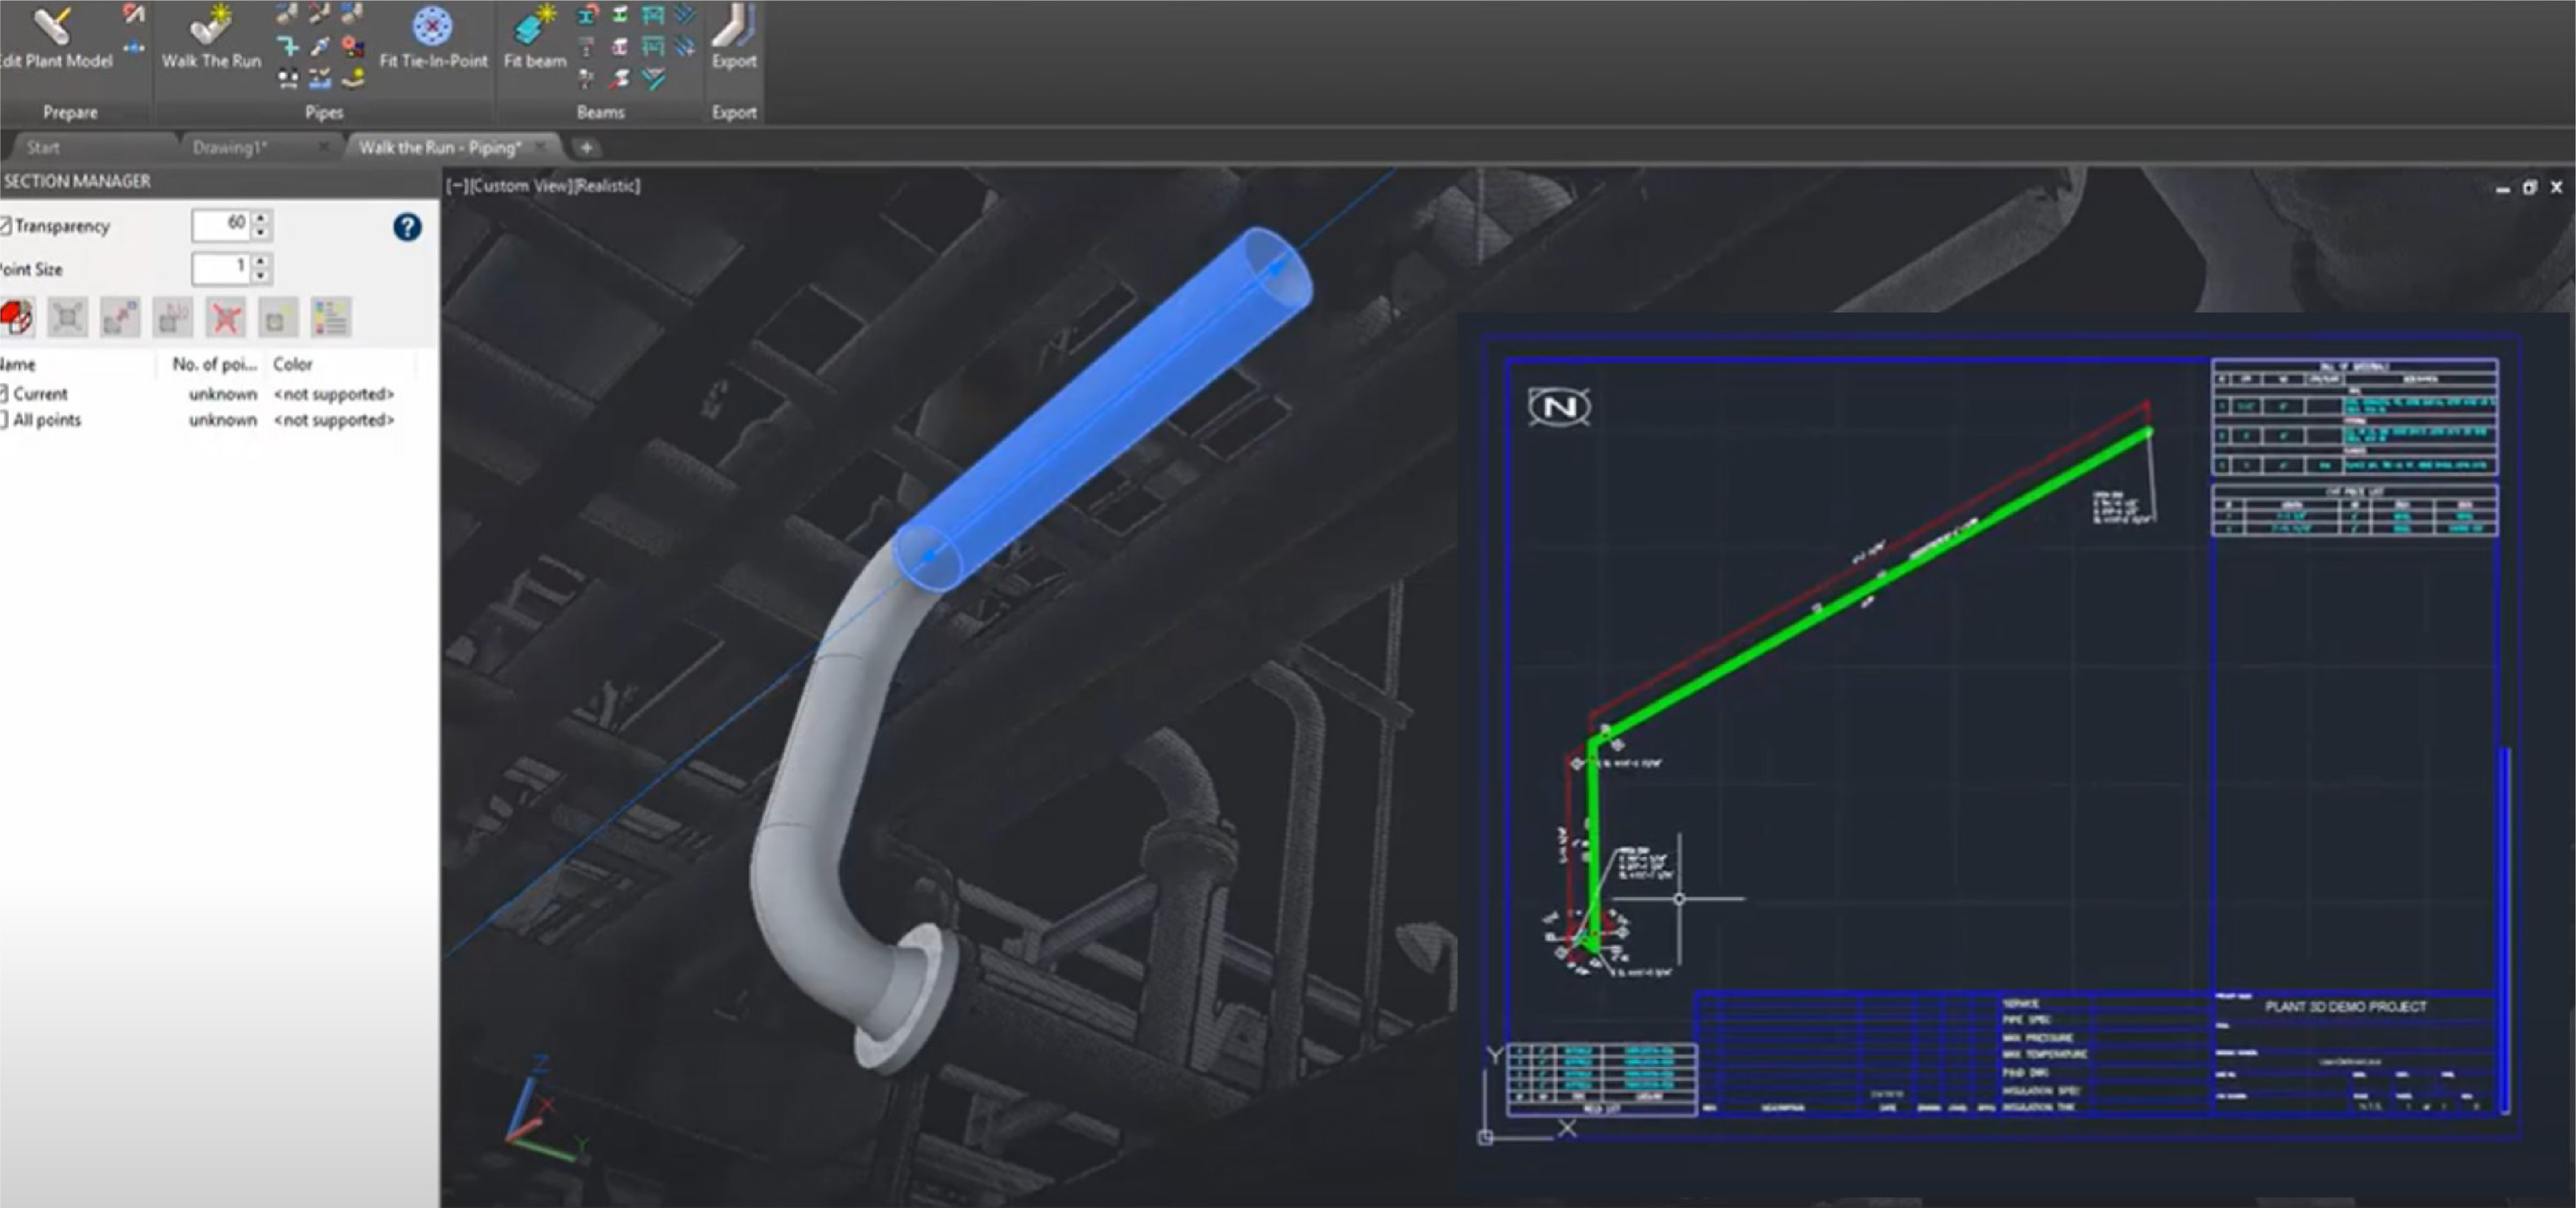Select the teal bent pipe icon in Pipes
Screen dimensions: 2576x1208
pyautogui.click(x=288, y=46)
